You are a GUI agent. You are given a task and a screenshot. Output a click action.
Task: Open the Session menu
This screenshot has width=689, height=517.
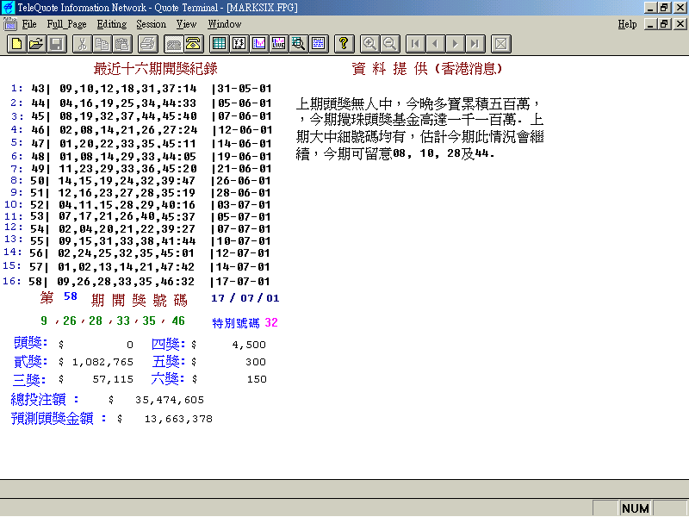pyautogui.click(x=152, y=24)
